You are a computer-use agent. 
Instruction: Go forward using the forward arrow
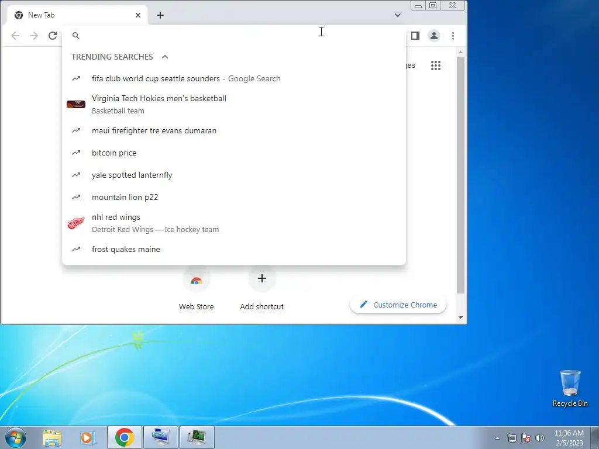(34, 36)
